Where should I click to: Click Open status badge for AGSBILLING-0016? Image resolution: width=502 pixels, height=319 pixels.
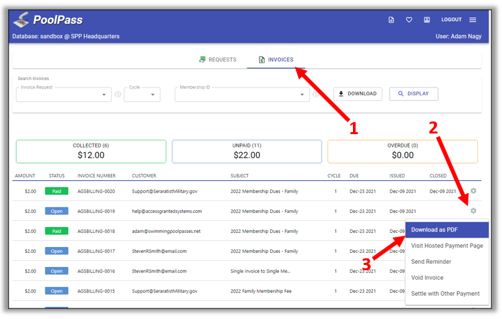point(57,272)
